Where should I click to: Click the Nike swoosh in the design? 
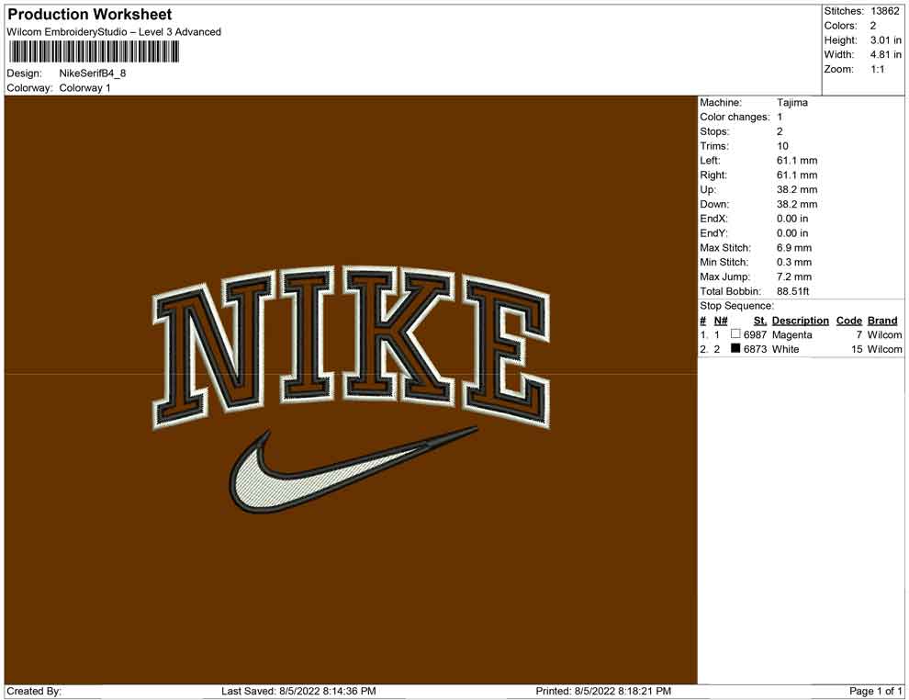click(x=353, y=470)
